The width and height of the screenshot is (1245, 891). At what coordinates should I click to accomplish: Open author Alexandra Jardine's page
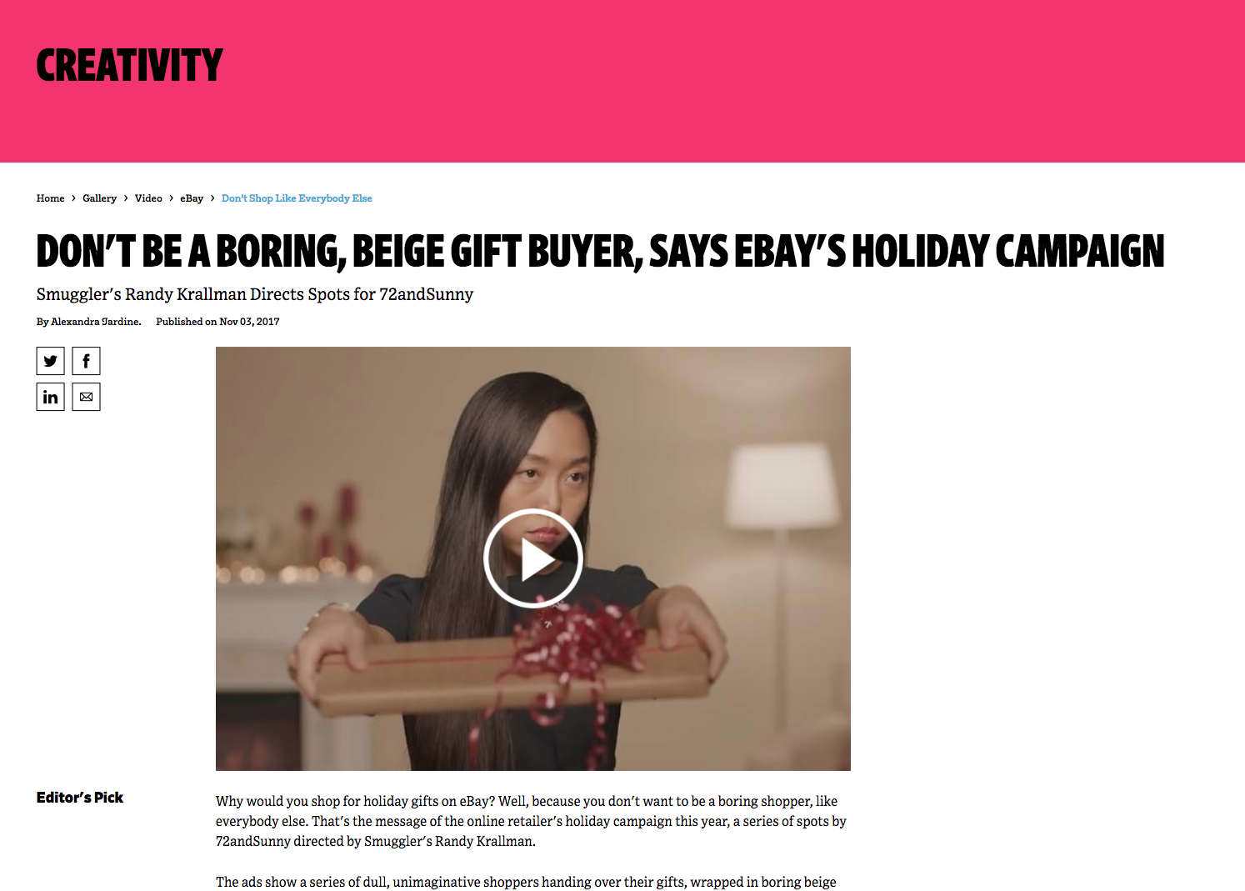pyautogui.click(x=96, y=322)
